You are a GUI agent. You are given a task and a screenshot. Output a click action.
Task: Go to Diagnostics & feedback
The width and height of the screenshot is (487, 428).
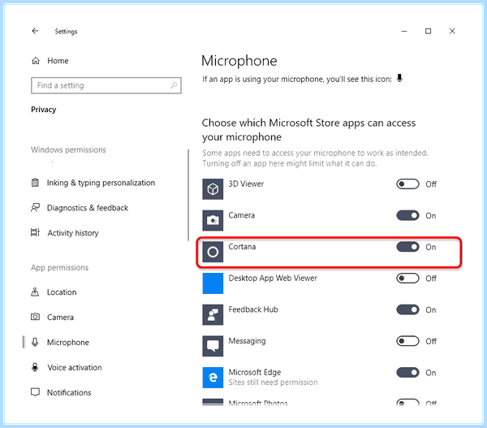(88, 208)
